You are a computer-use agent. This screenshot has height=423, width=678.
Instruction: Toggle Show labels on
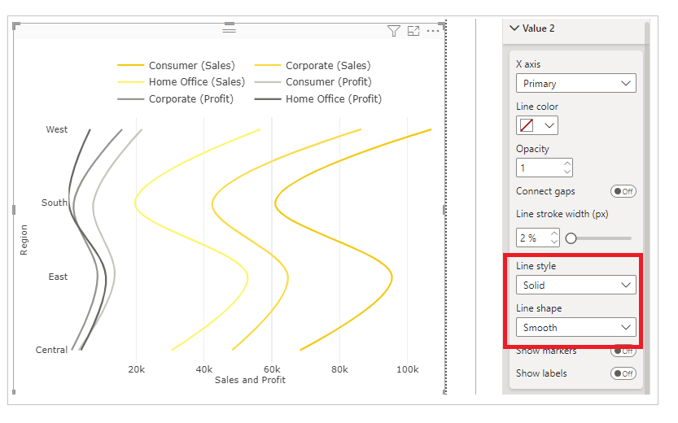click(623, 373)
